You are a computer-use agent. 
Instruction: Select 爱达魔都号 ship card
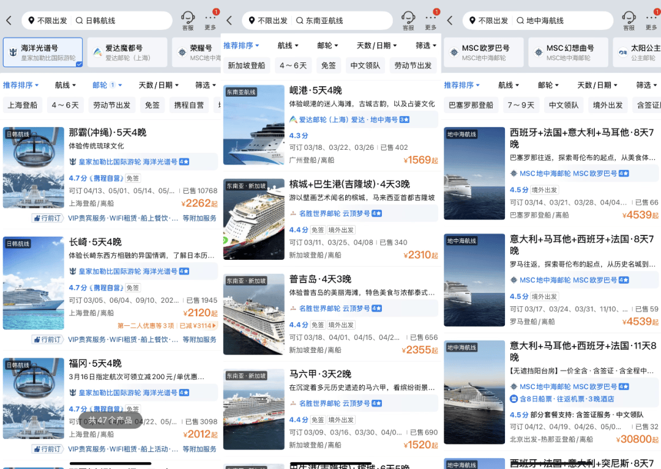127,53
